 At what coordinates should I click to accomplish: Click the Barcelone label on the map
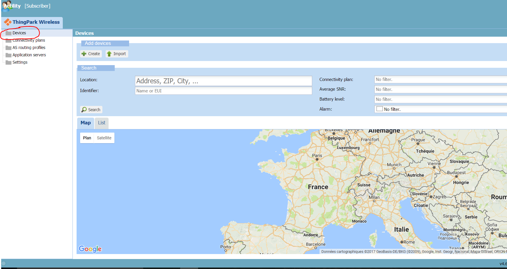[x=316, y=244]
